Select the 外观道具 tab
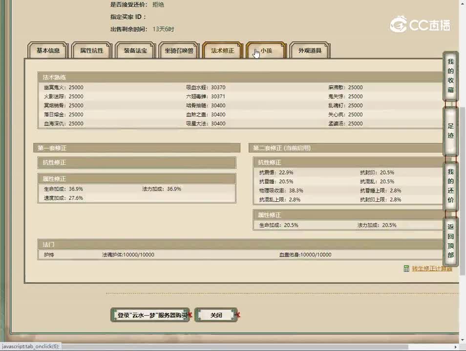Viewport: 466px width, 351px height. pyautogui.click(x=310, y=50)
